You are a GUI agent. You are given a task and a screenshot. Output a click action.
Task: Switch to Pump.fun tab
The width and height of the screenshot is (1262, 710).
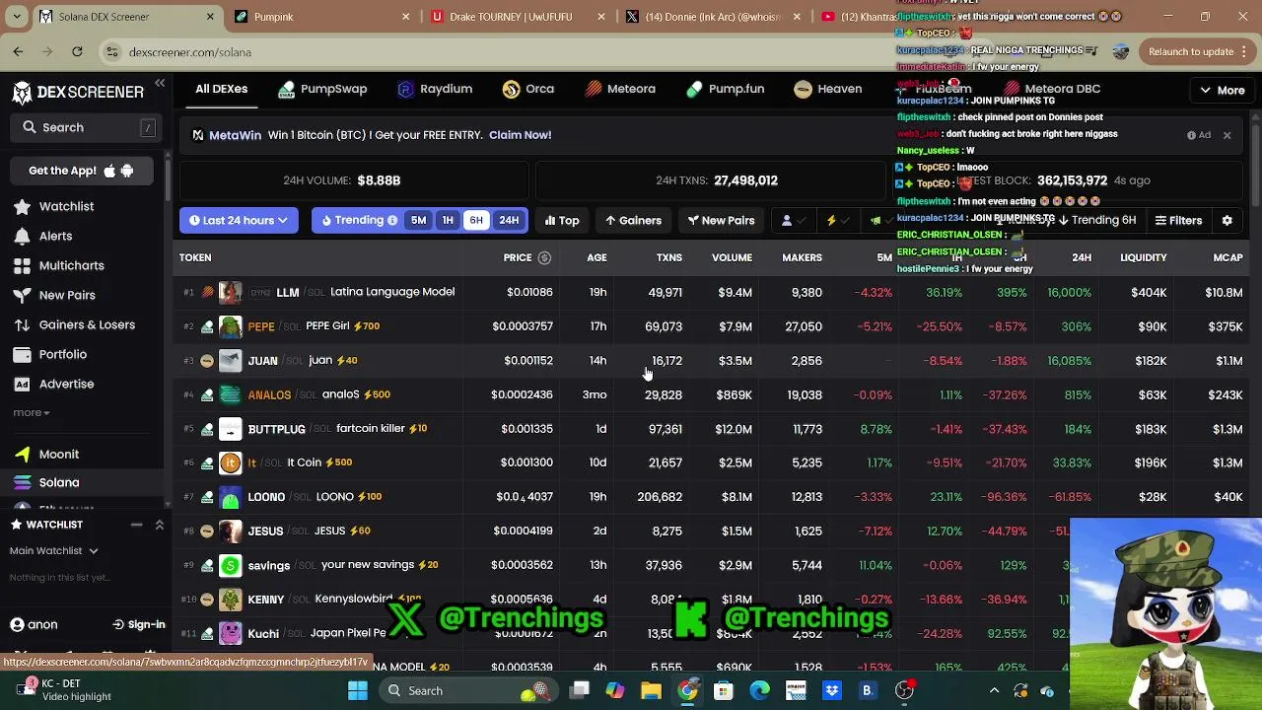[x=726, y=90]
